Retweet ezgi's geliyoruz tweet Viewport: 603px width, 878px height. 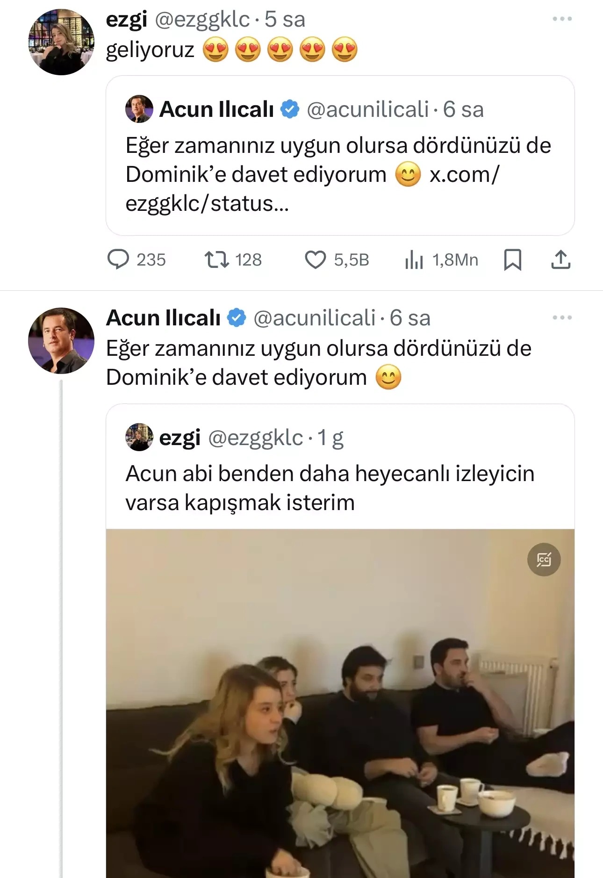[x=217, y=259]
